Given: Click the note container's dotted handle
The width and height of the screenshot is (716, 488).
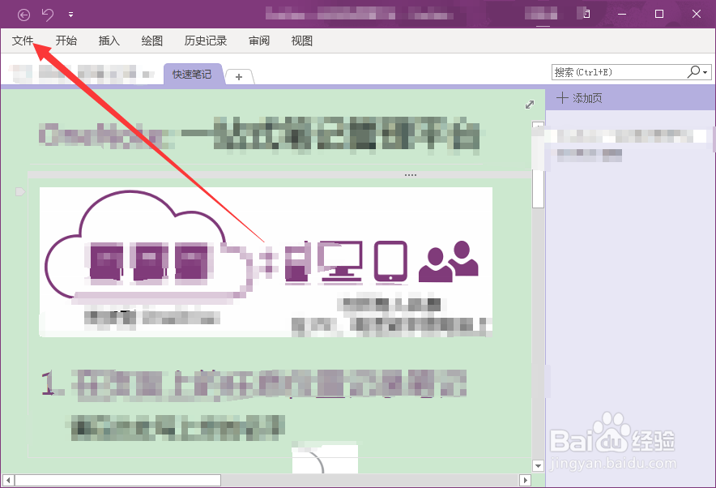Looking at the screenshot, I should pos(410,175).
